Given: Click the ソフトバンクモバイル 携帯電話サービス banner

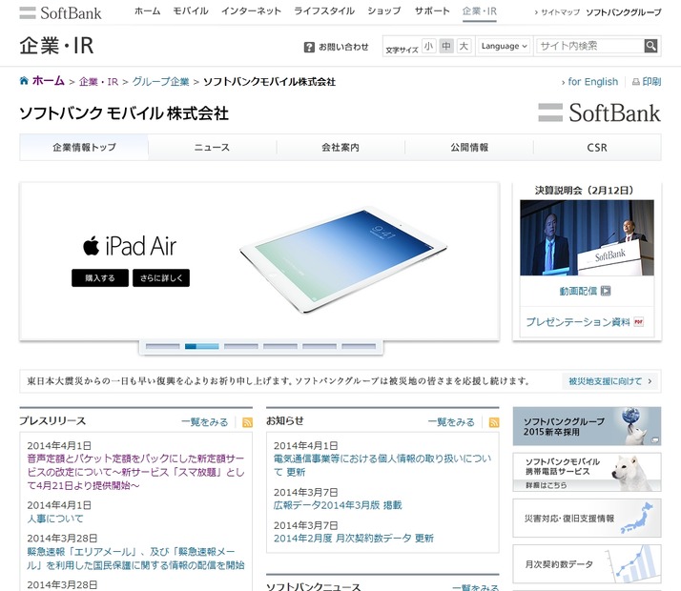Looking at the screenshot, I should click(x=587, y=472).
